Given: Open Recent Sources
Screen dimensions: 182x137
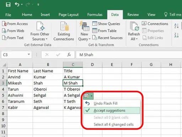Looking at the screenshot, I should tap(107, 38).
